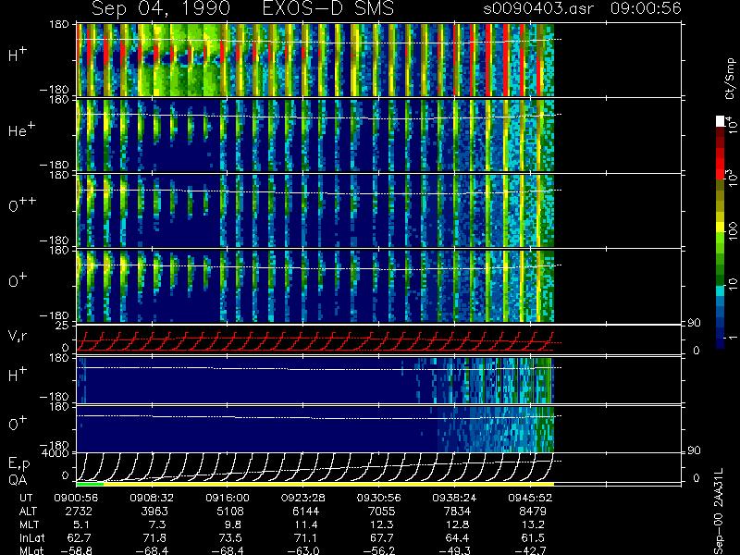Click inside the O++ spectrogram panel
Viewport: 740px width, 555px height.
coord(315,211)
